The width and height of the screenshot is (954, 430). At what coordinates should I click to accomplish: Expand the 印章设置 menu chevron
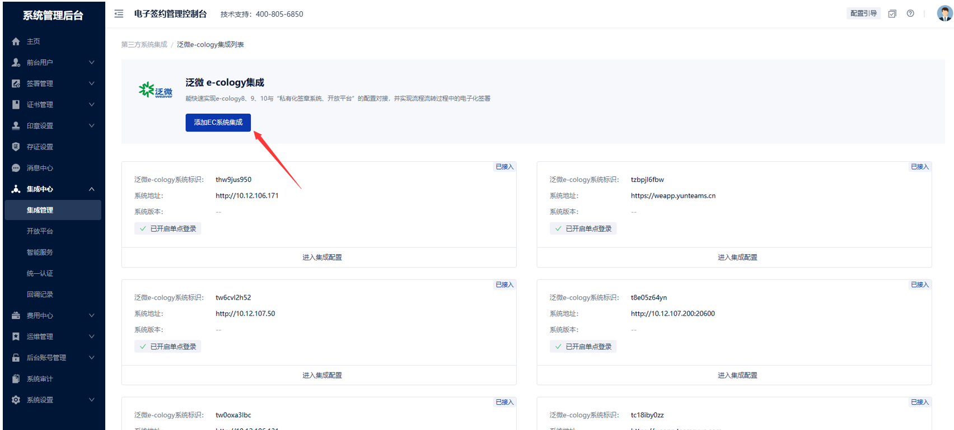pyautogui.click(x=91, y=126)
